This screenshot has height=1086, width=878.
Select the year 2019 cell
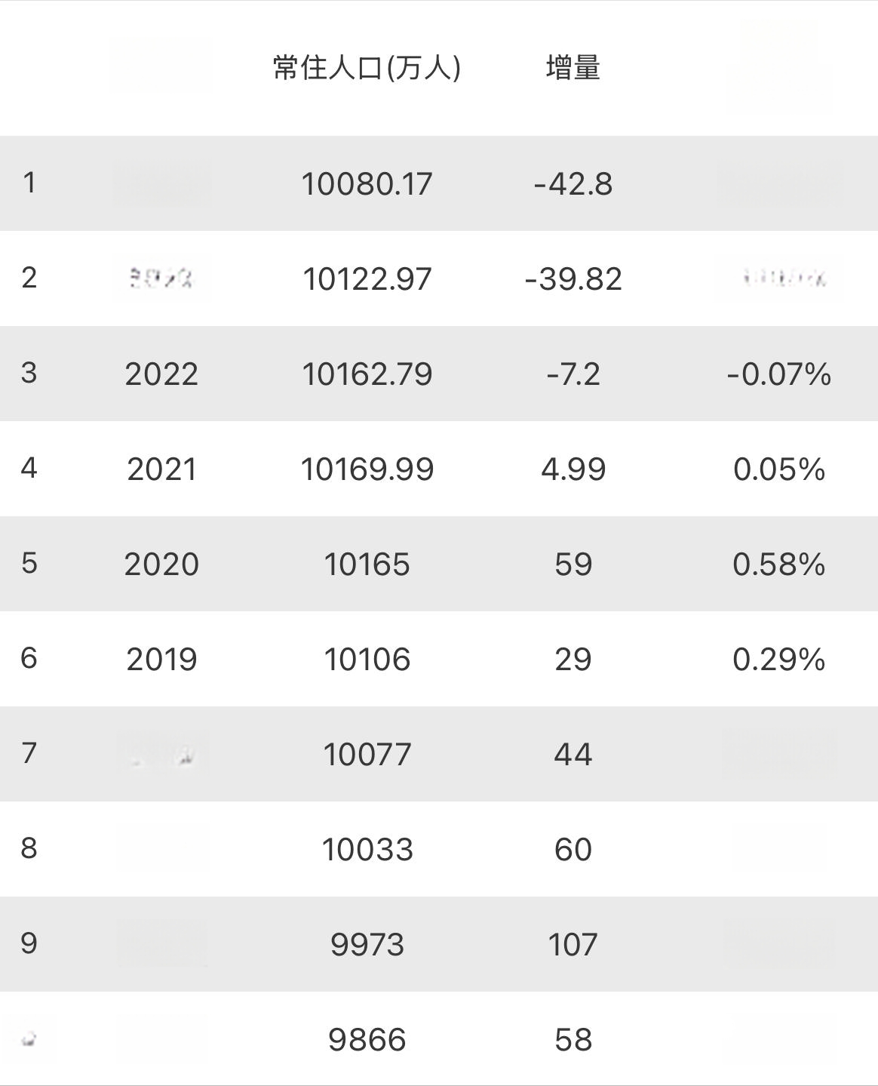point(161,659)
